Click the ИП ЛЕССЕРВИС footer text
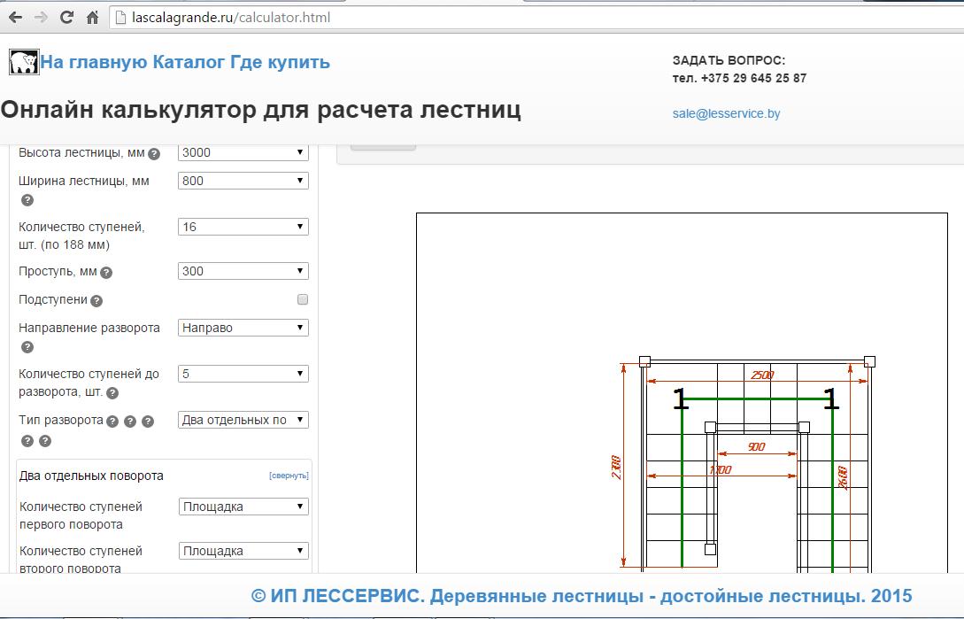This screenshot has height=619, width=964. pyautogui.click(x=582, y=596)
